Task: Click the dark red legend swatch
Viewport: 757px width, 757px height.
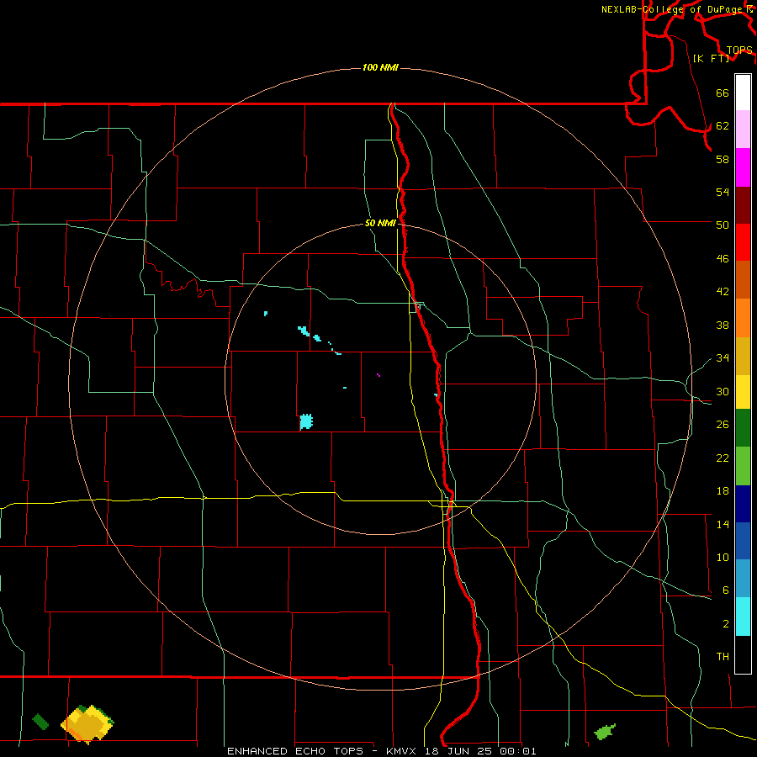Action: (743, 205)
